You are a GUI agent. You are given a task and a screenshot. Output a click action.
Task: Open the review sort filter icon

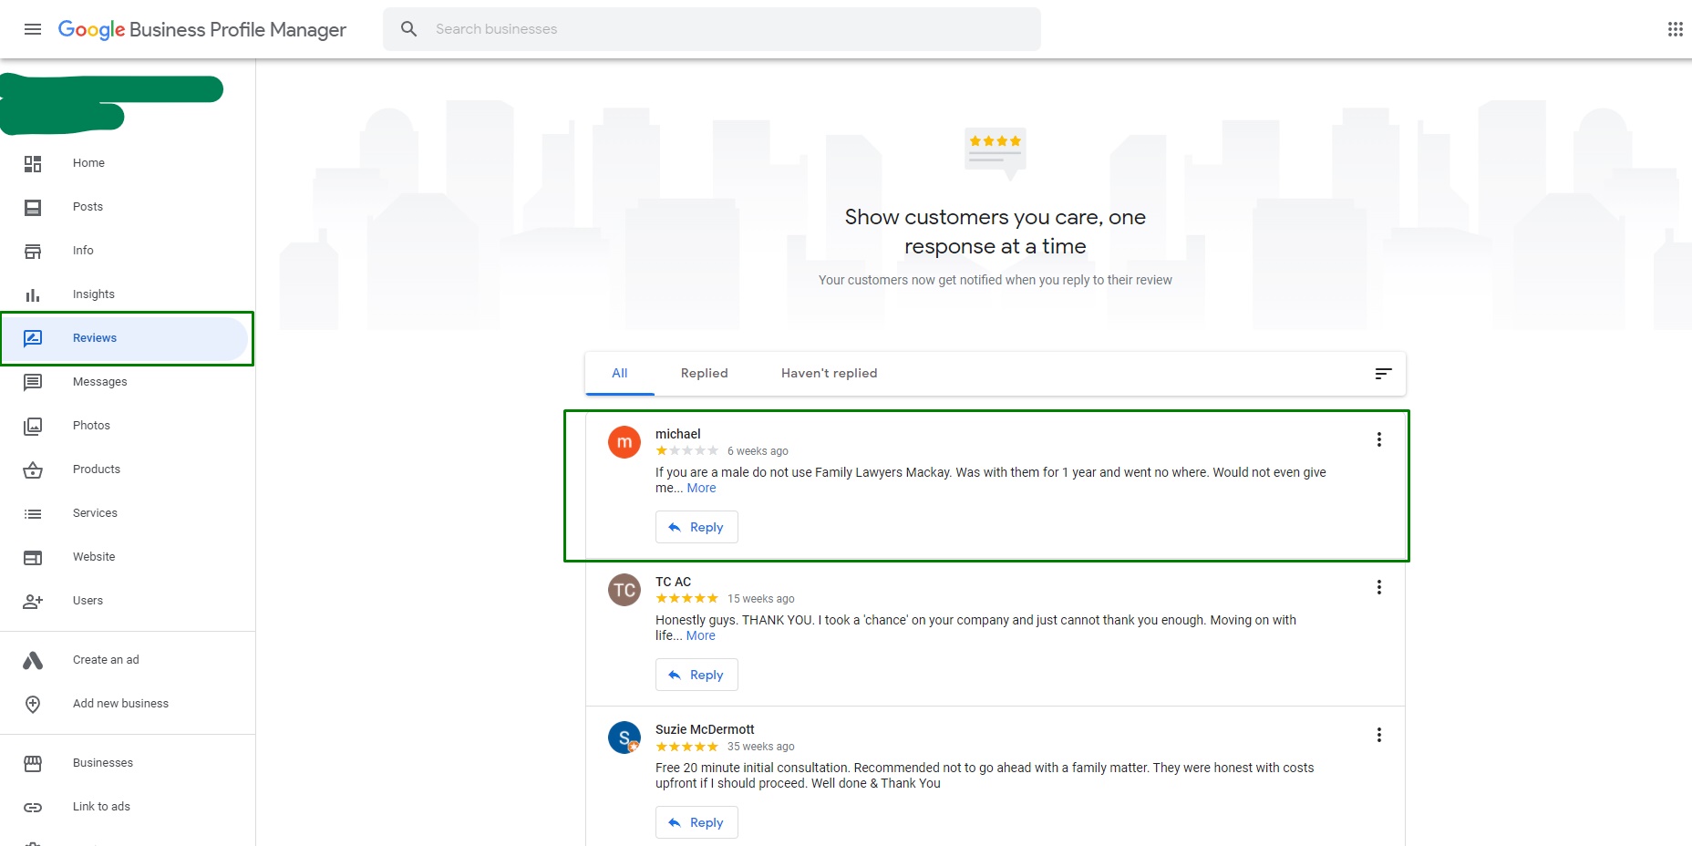tap(1383, 373)
